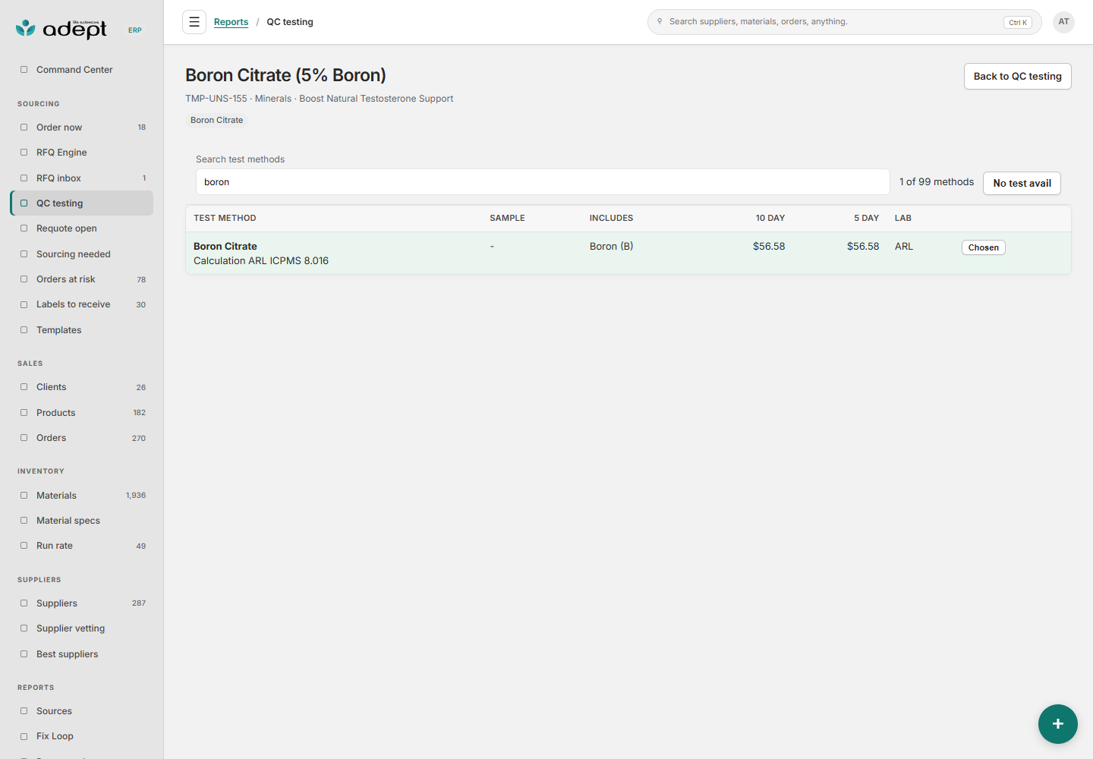Open the AT user avatar
1093x759 pixels.
point(1063,22)
